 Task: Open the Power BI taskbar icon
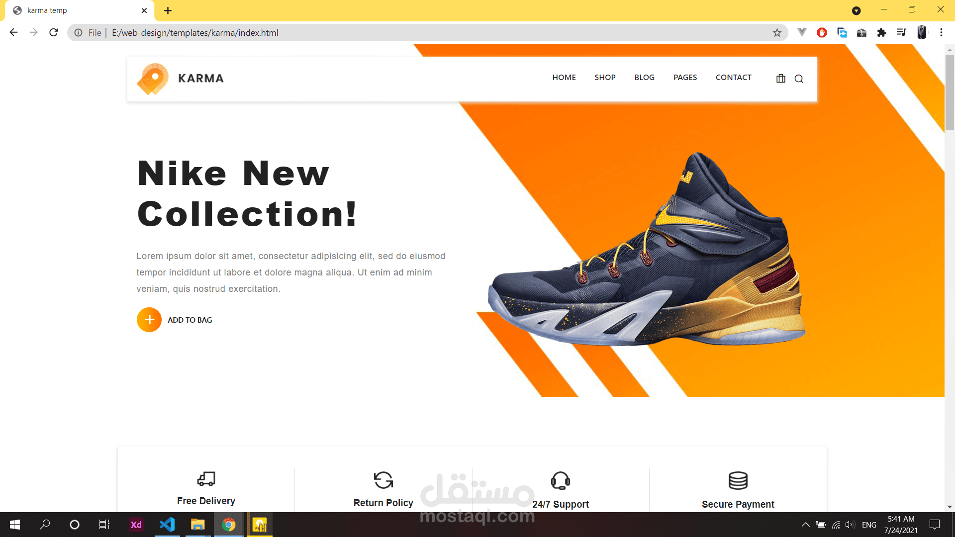(x=260, y=525)
